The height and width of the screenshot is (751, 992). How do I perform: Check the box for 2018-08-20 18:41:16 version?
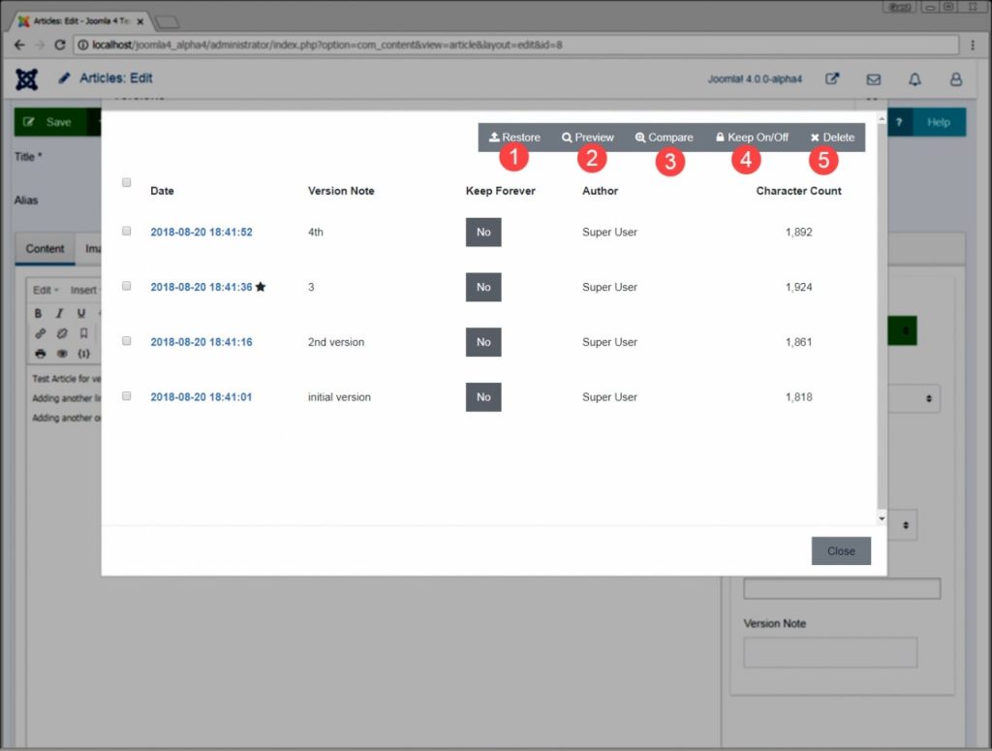127,341
